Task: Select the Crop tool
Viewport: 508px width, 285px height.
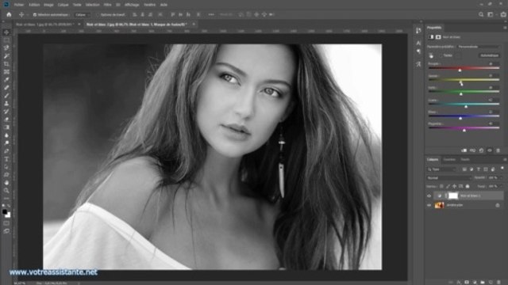Action: tap(6, 63)
